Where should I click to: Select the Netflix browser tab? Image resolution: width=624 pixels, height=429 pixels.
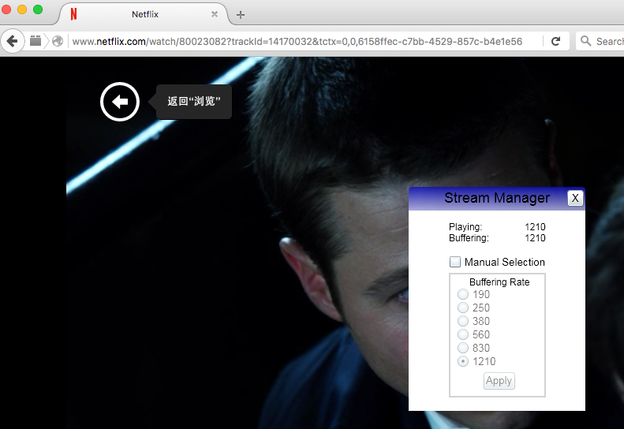pyautogui.click(x=144, y=14)
